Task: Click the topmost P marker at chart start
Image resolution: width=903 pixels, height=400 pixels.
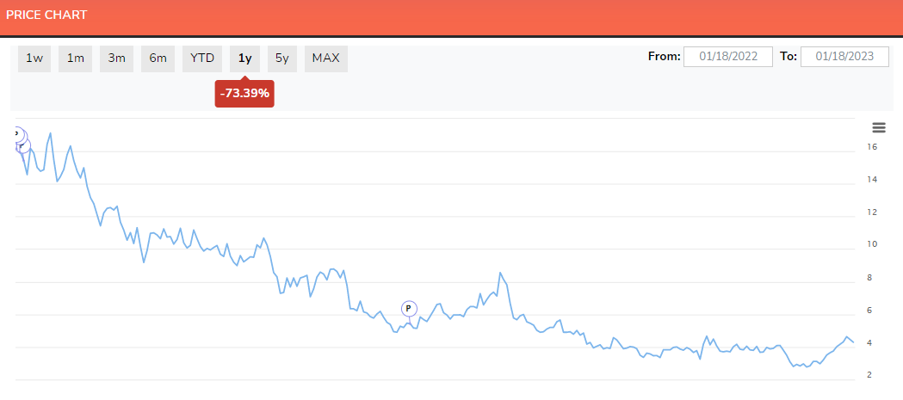Action: click(x=17, y=134)
